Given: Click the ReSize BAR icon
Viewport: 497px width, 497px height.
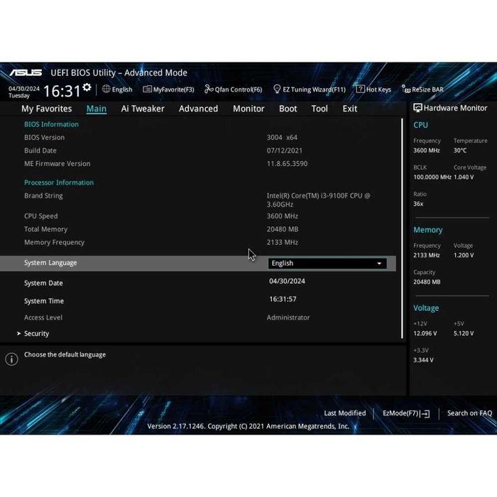Looking at the screenshot, I should [x=405, y=89].
